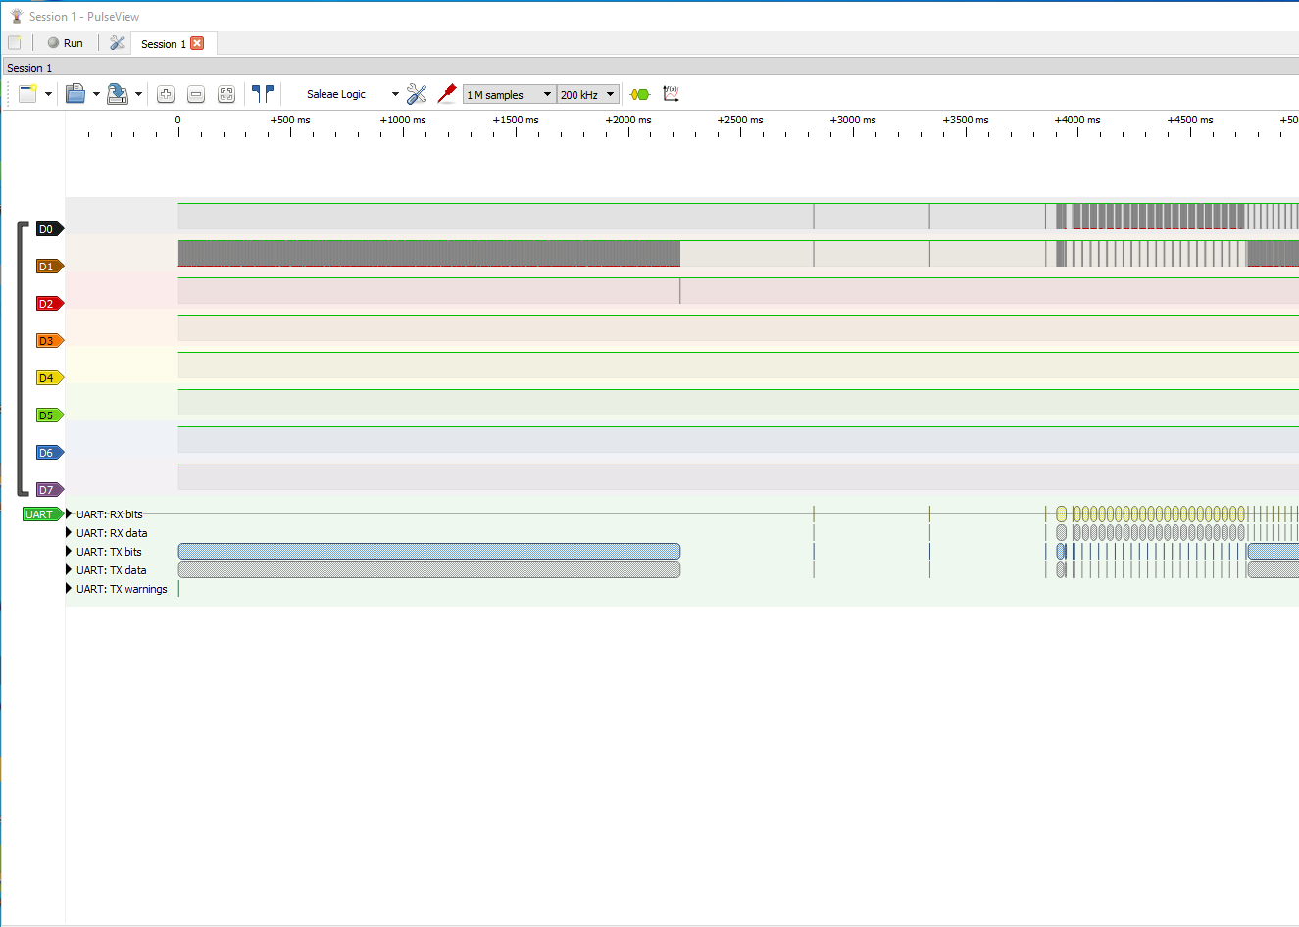
Task: Click the yellow D4 channel label
Action: (49, 378)
